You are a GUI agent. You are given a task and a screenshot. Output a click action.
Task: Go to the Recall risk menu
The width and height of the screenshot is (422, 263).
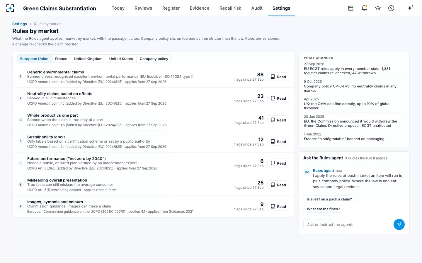(230, 8)
